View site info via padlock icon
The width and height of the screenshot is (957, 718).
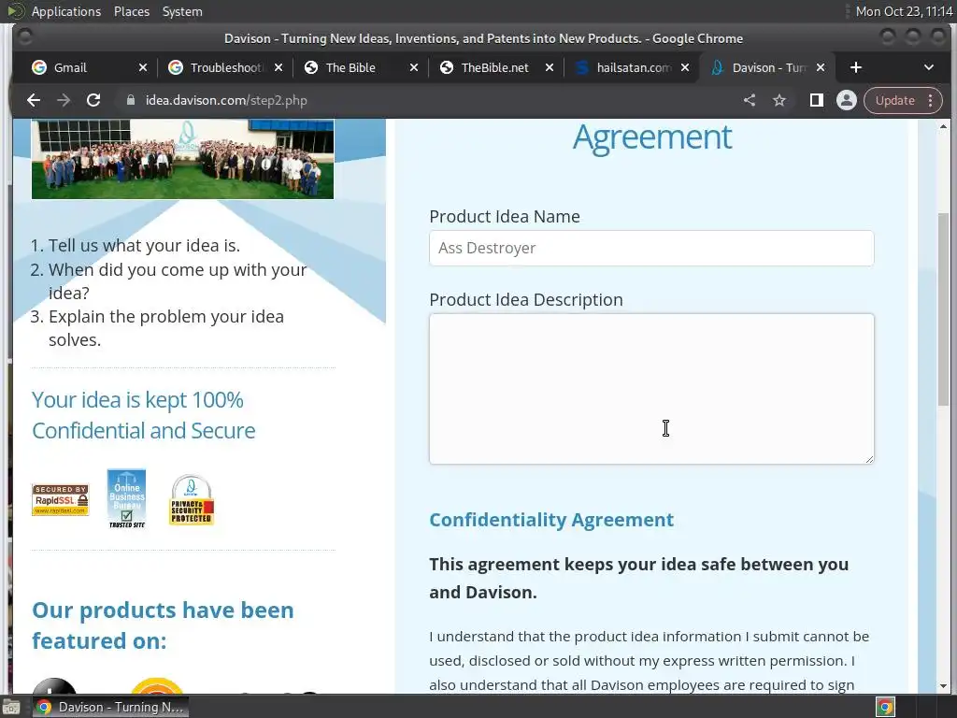pos(131,100)
